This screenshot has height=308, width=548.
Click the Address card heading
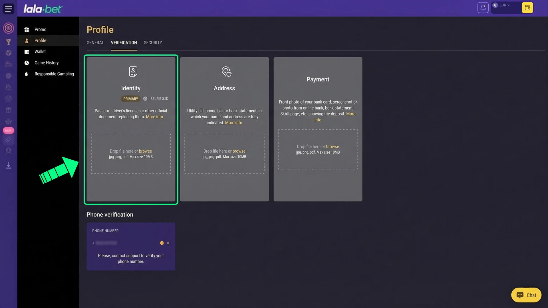(224, 88)
